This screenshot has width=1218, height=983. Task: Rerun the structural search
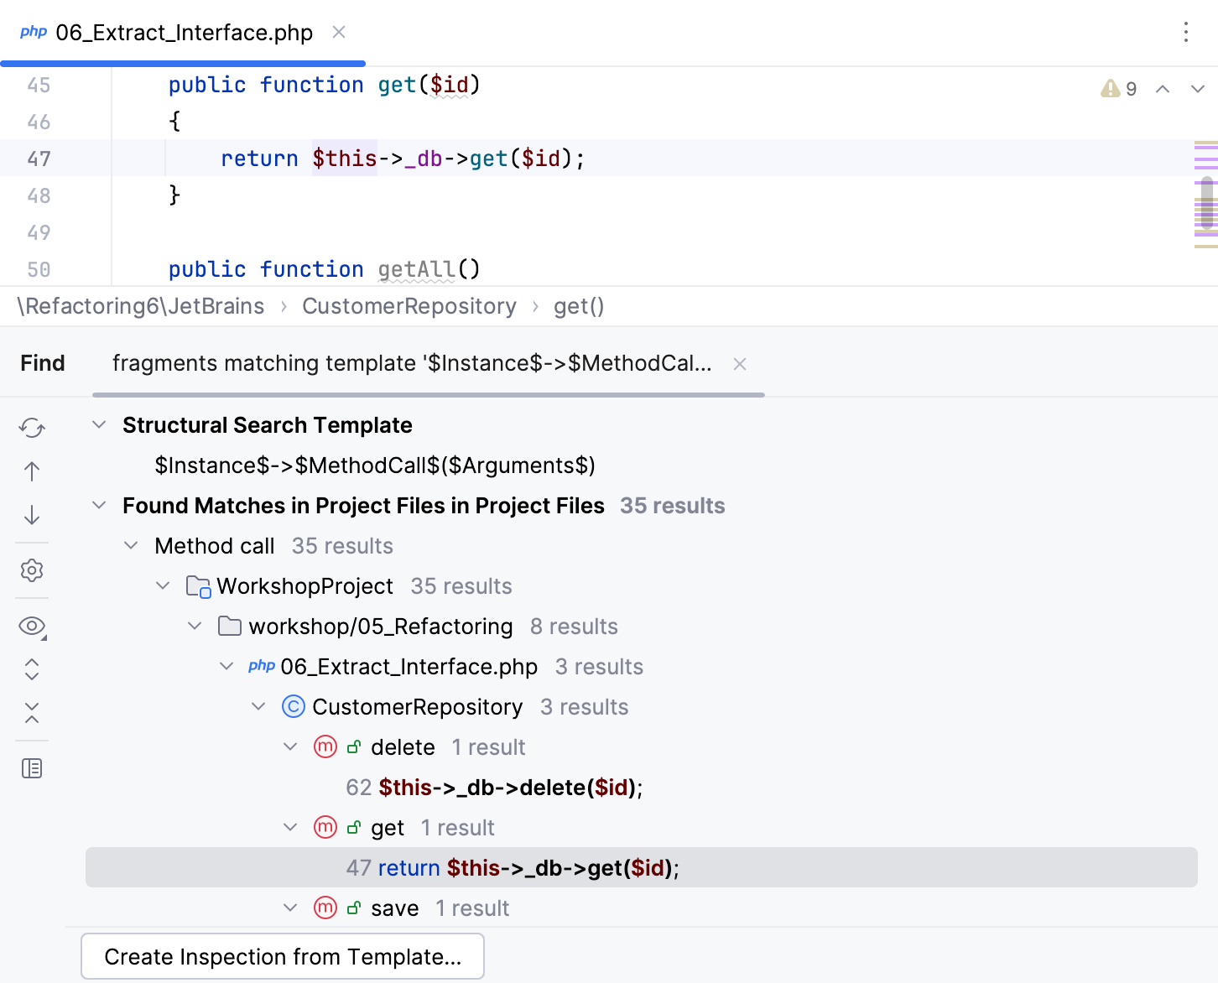pyautogui.click(x=32, y=428)
